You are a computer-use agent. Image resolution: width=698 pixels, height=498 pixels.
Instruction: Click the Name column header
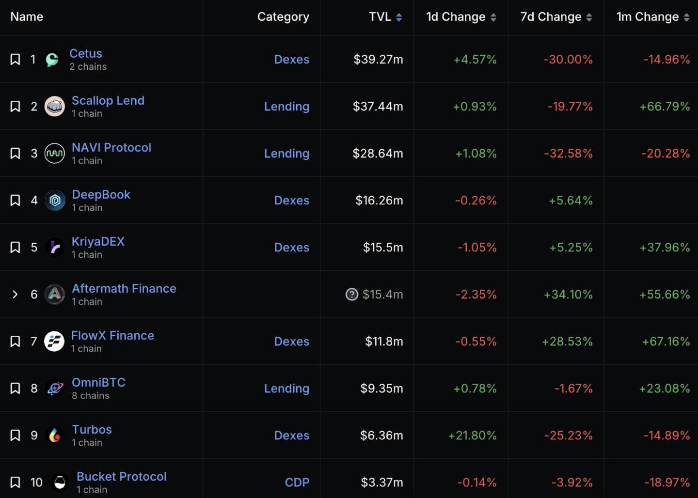coord(27,17)
